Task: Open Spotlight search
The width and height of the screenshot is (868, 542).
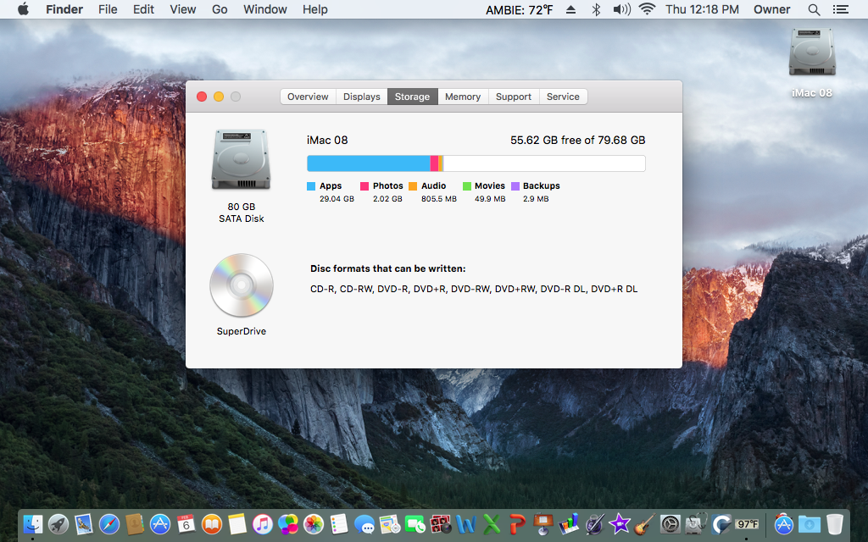Action: (814, 9)
